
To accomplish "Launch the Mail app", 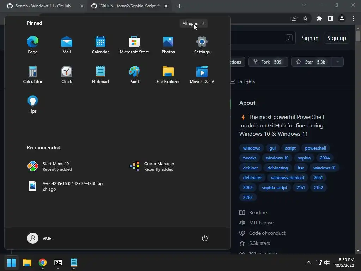I will (67, 45).
